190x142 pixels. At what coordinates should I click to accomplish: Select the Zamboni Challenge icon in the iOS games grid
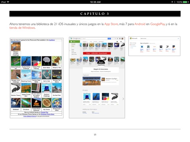tap(47, 88)
